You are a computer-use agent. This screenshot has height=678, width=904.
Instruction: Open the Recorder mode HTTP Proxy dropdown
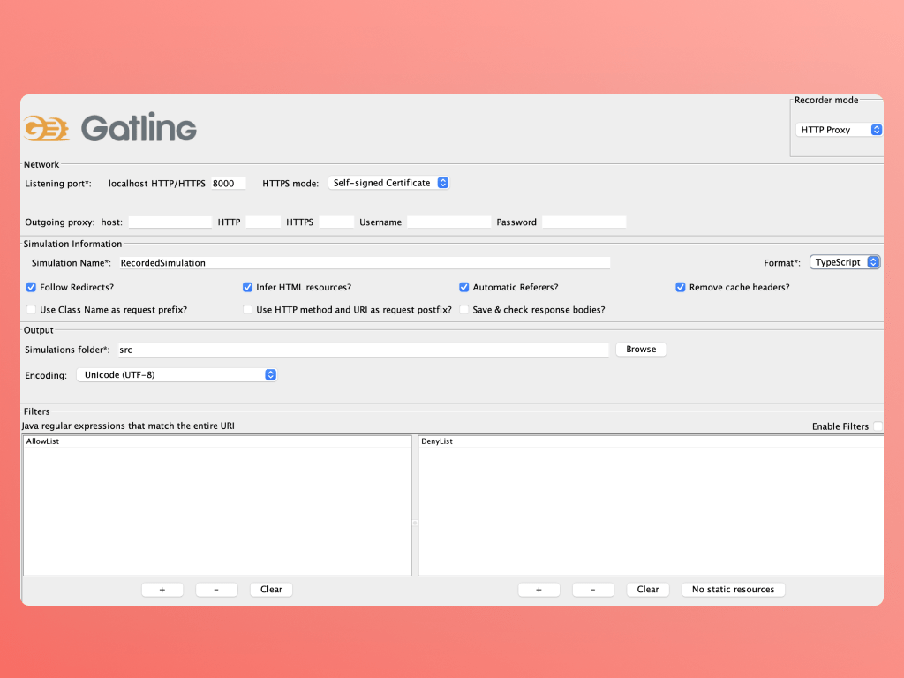(x=839, y=130)
